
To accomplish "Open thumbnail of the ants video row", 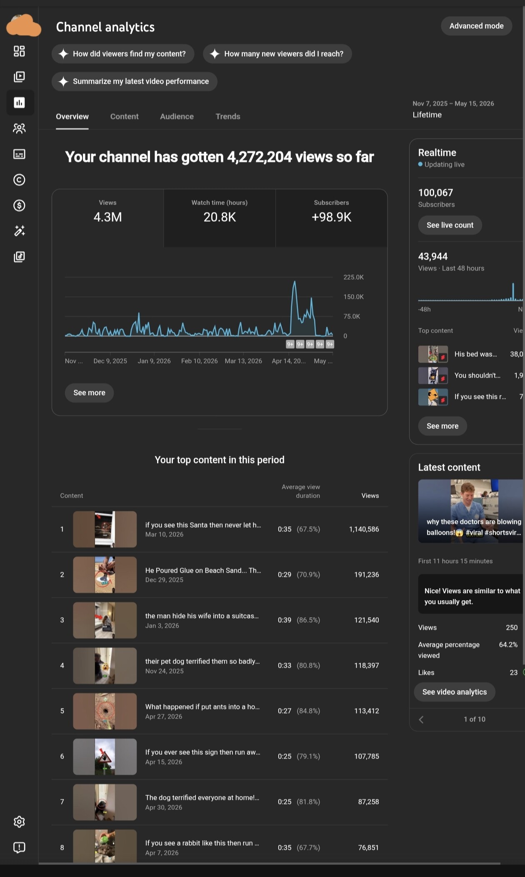I will pos(105,711).
